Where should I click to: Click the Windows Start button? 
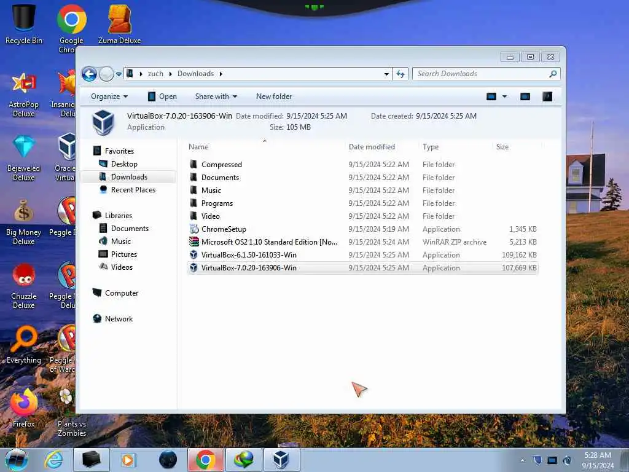[x=17, y=460]
